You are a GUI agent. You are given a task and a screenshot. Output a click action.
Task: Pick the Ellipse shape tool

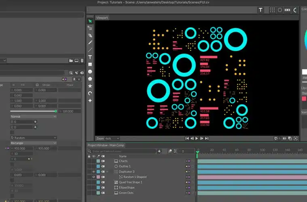90,72
